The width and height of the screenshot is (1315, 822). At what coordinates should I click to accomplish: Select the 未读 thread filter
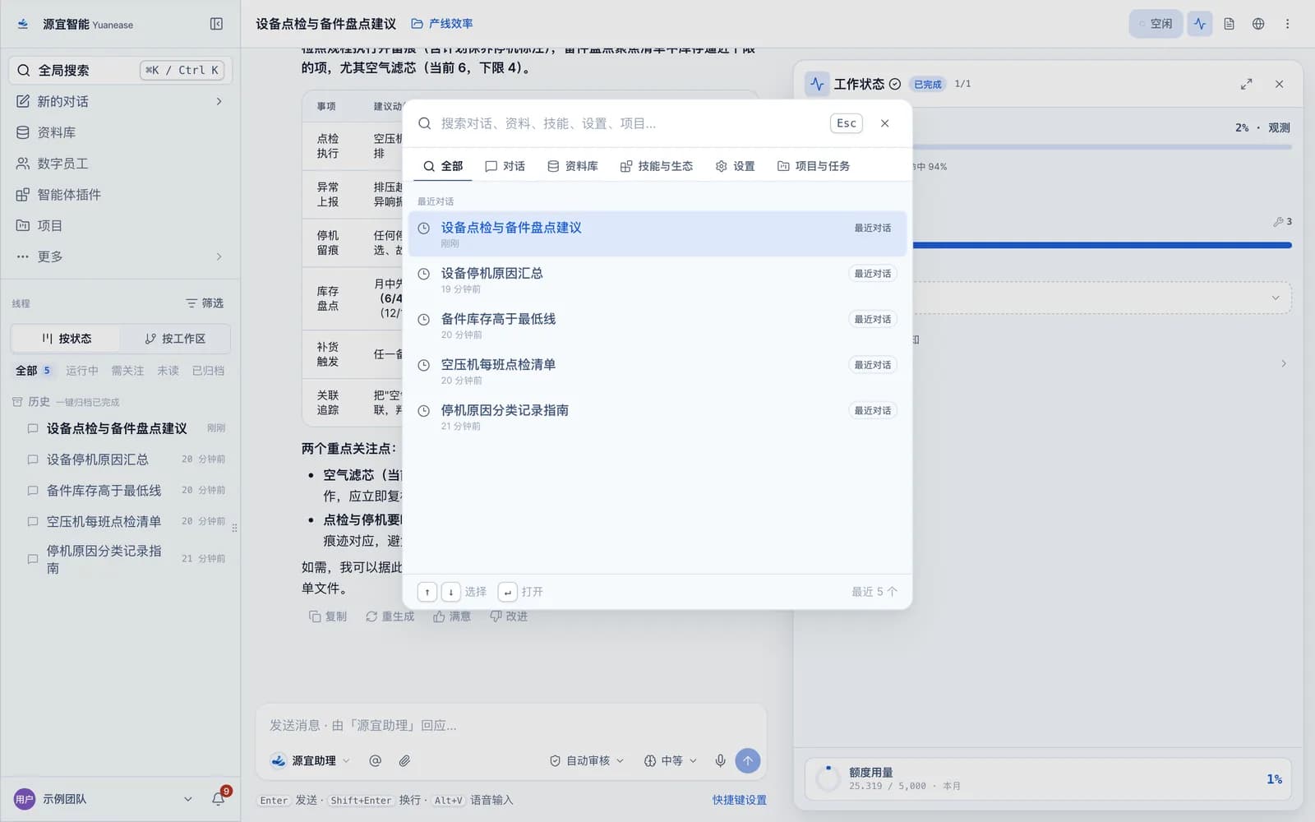click(x=168, y=371)
